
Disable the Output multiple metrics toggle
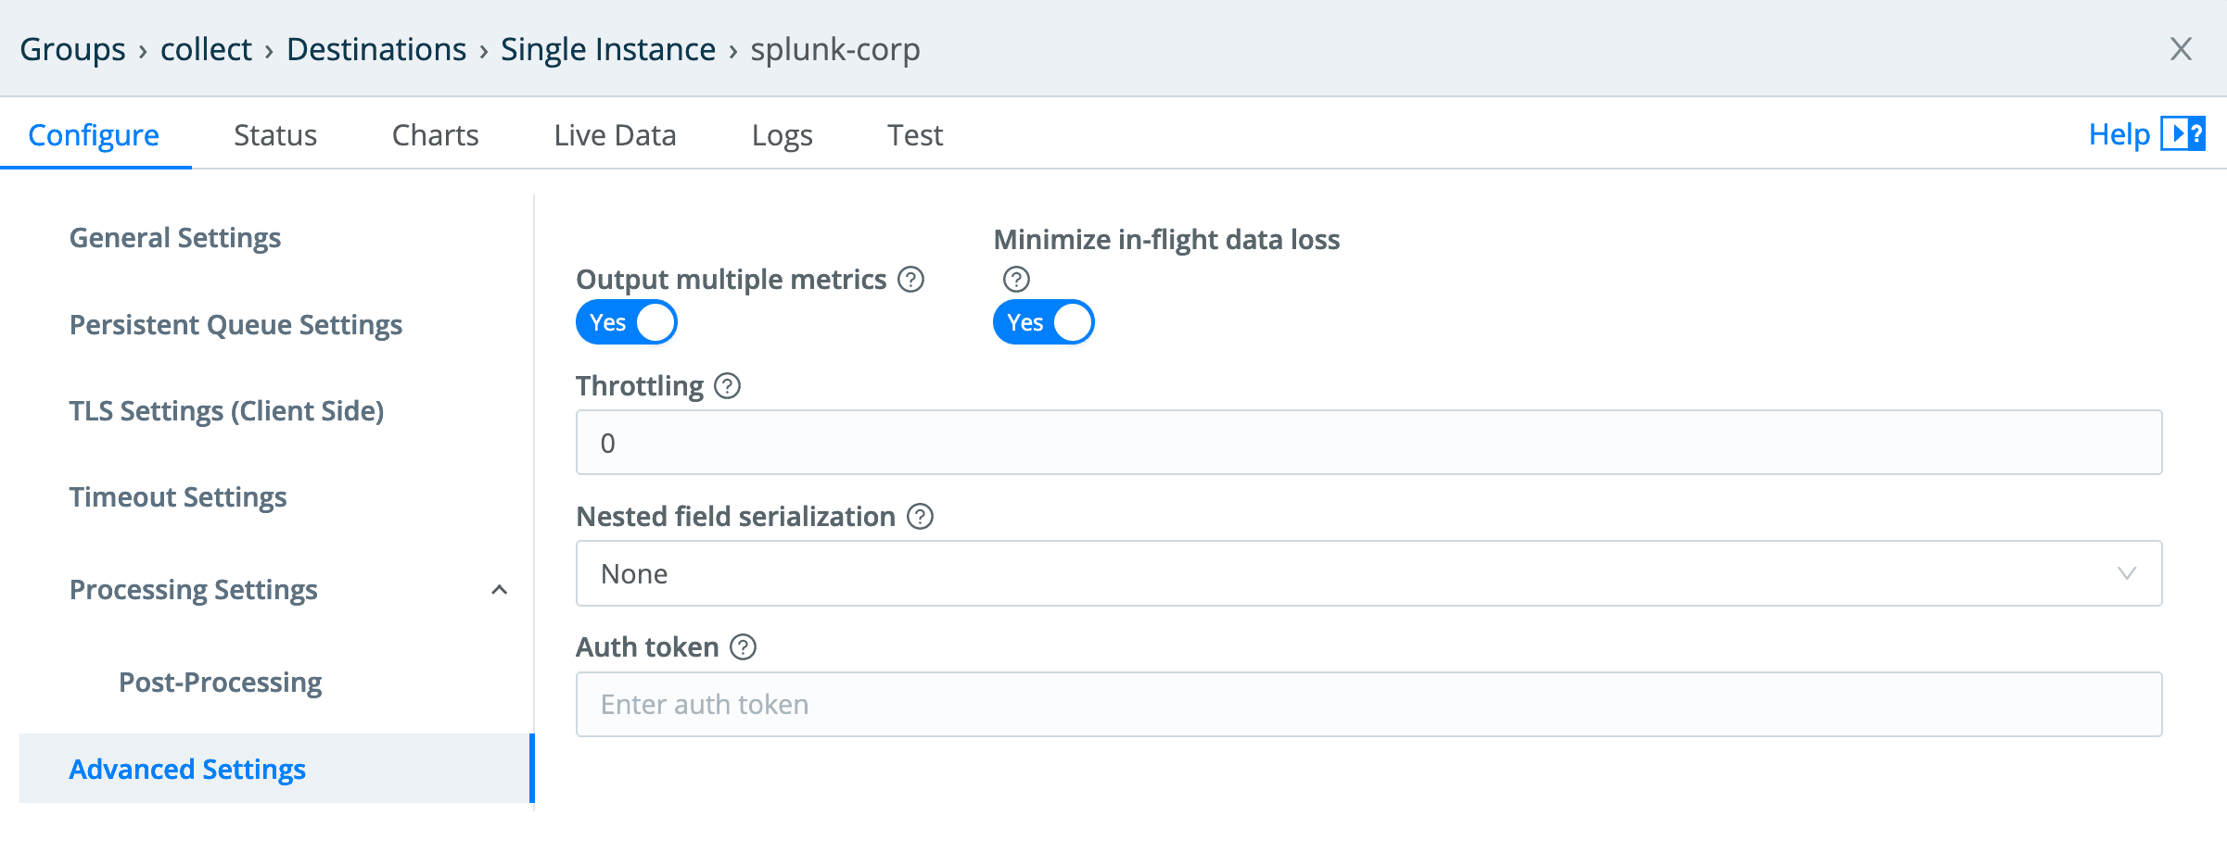point(627,321)
